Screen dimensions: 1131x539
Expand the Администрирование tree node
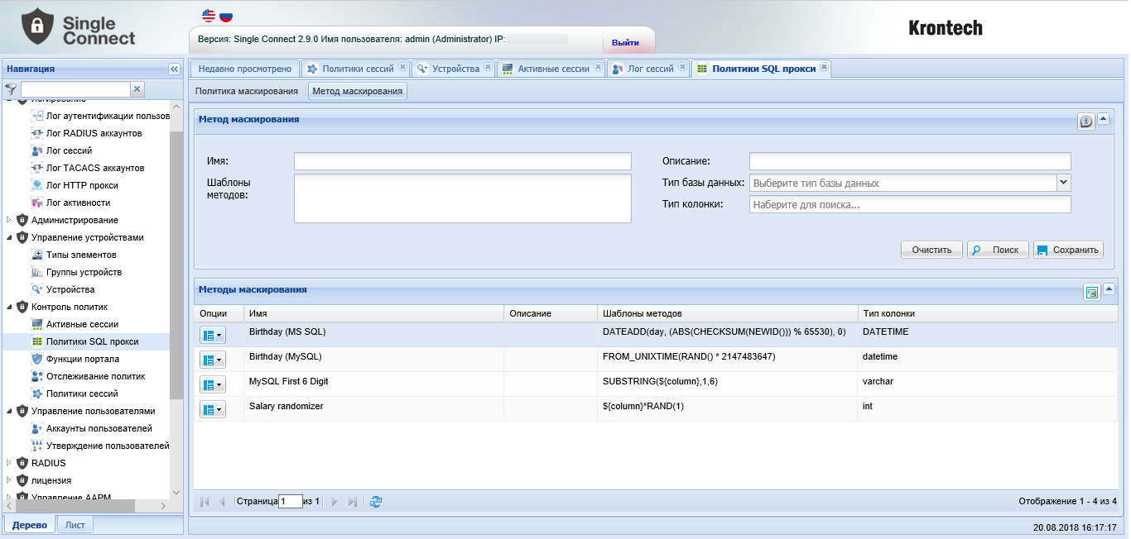pos(9,220)
